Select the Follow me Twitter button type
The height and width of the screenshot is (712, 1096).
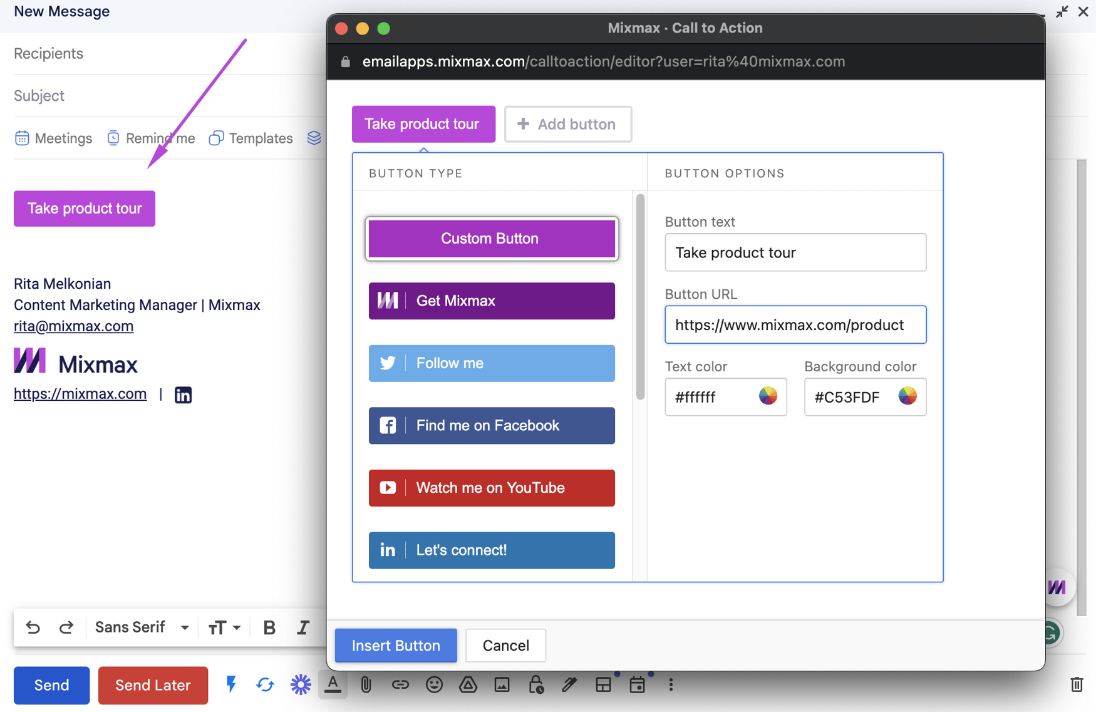click(x=491, y=363)
